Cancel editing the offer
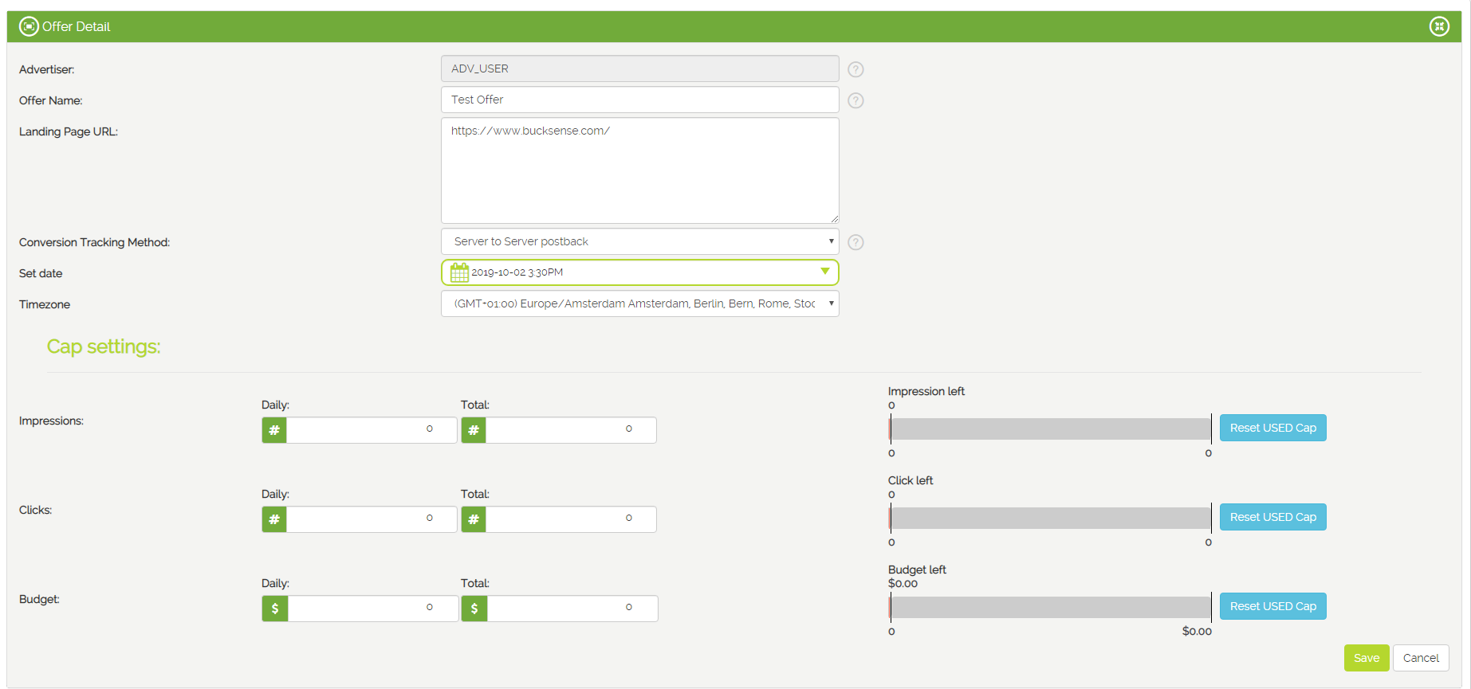The width and height of the screenshot is (1471, 689). 1421,658
